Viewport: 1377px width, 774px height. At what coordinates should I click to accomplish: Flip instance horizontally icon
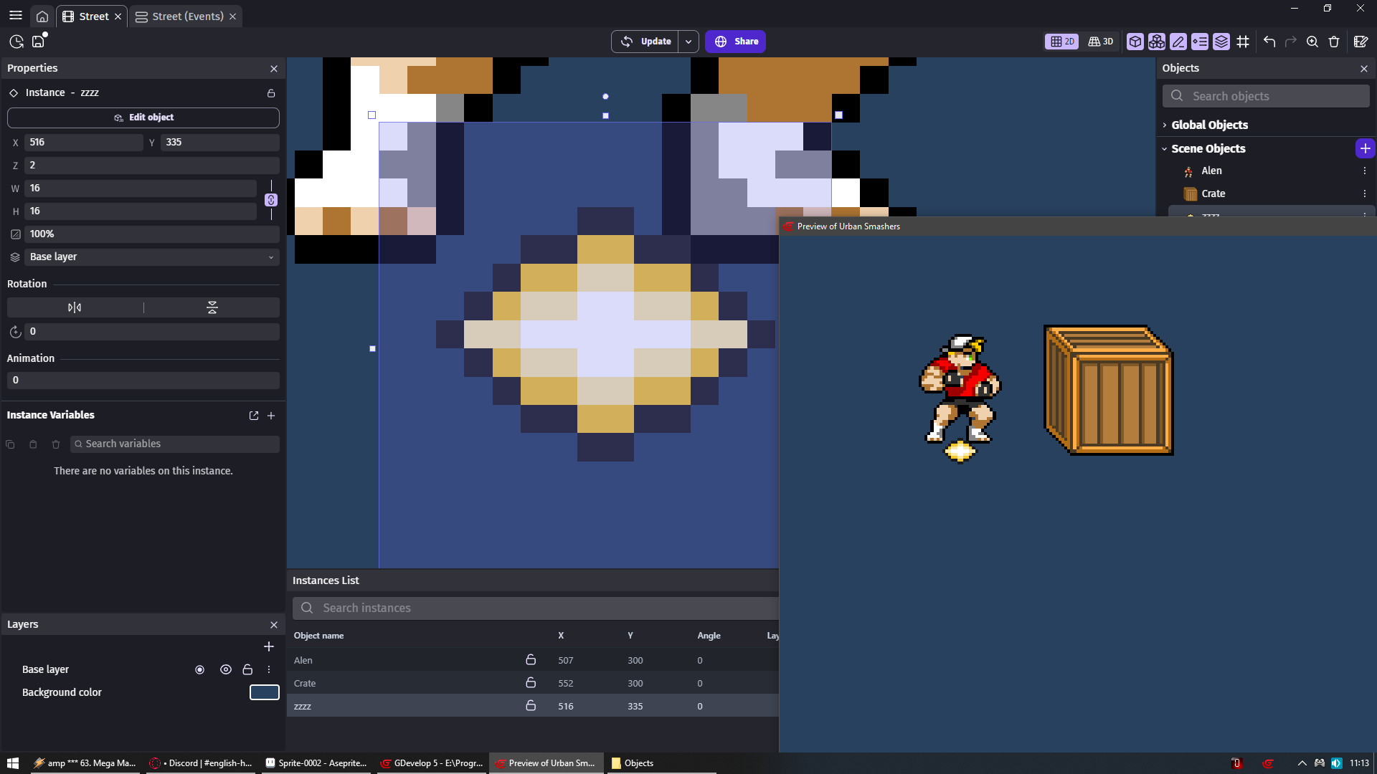point(75,307)
